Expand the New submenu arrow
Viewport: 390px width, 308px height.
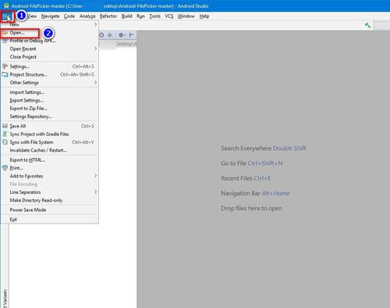click(95, 24)
